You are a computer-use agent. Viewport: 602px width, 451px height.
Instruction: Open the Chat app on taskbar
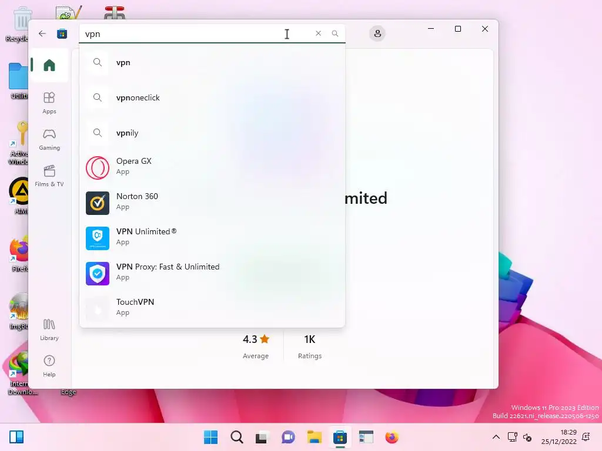click(288, 437)
